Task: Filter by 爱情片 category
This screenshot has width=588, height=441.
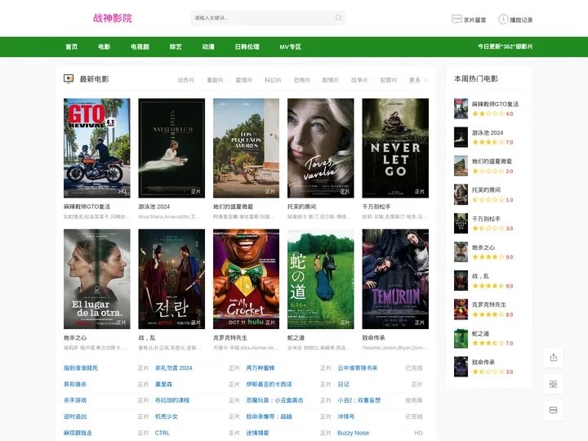Action: pos(243,80)
